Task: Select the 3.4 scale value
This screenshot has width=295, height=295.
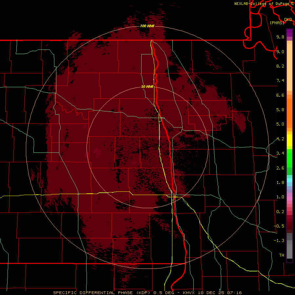Action: point(280,153)
